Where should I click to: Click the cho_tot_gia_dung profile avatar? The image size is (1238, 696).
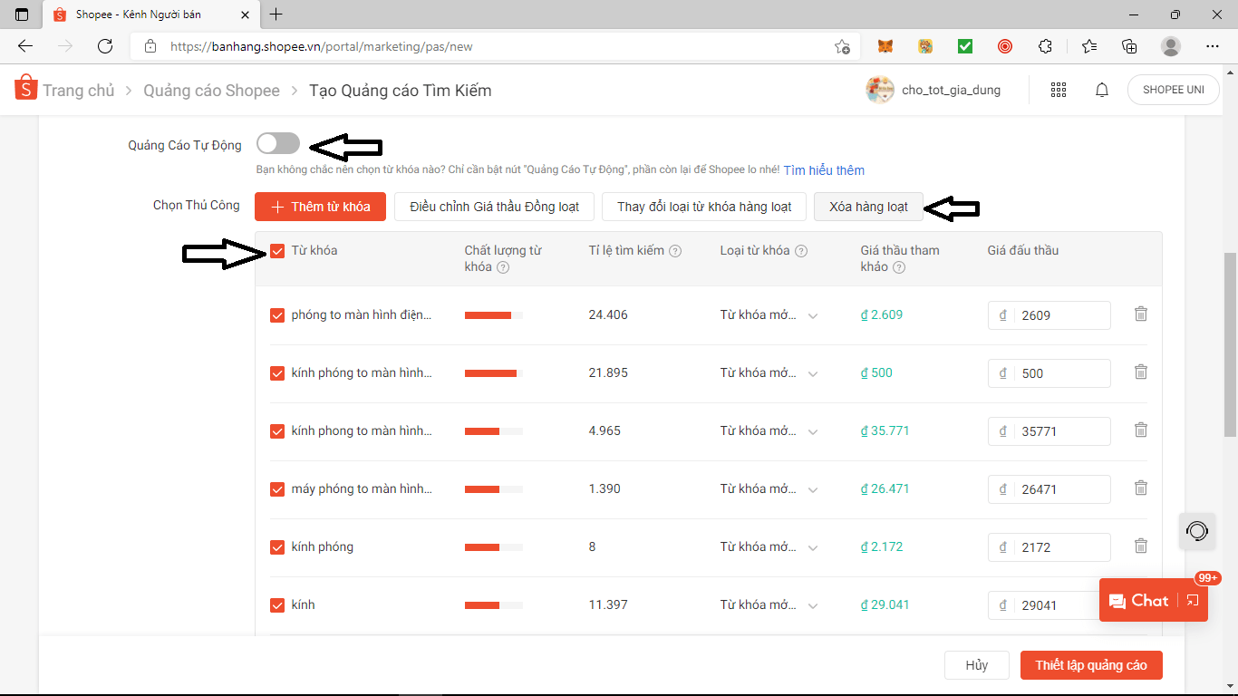point(878,90)
